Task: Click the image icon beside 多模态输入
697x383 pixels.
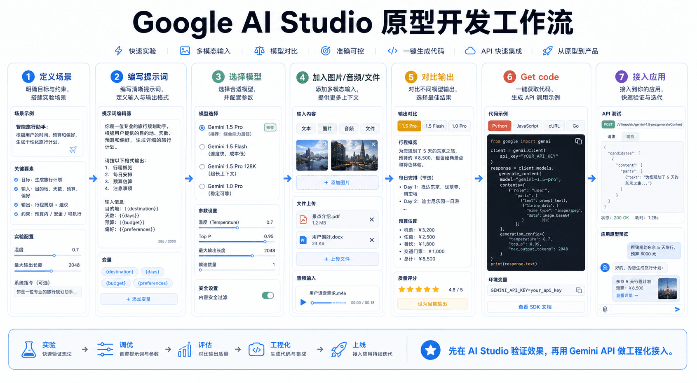Action: [x=185, y=51]
